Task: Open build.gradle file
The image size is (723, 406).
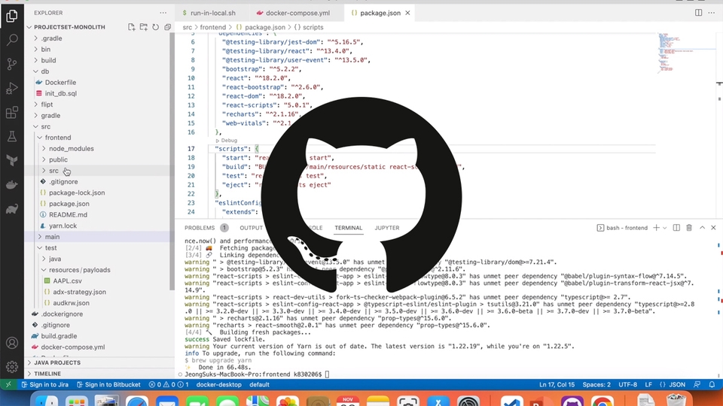Action: 59,336
